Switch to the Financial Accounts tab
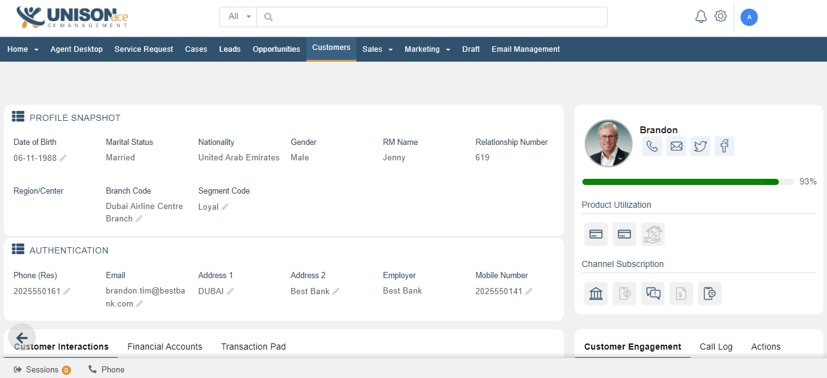Image resolution: width=827 pixels, height=378 pixels. pos(164,347)
